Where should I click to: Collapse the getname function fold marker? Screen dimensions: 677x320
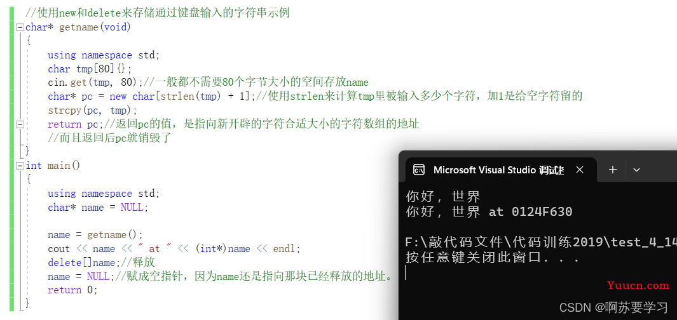(20, 27)
